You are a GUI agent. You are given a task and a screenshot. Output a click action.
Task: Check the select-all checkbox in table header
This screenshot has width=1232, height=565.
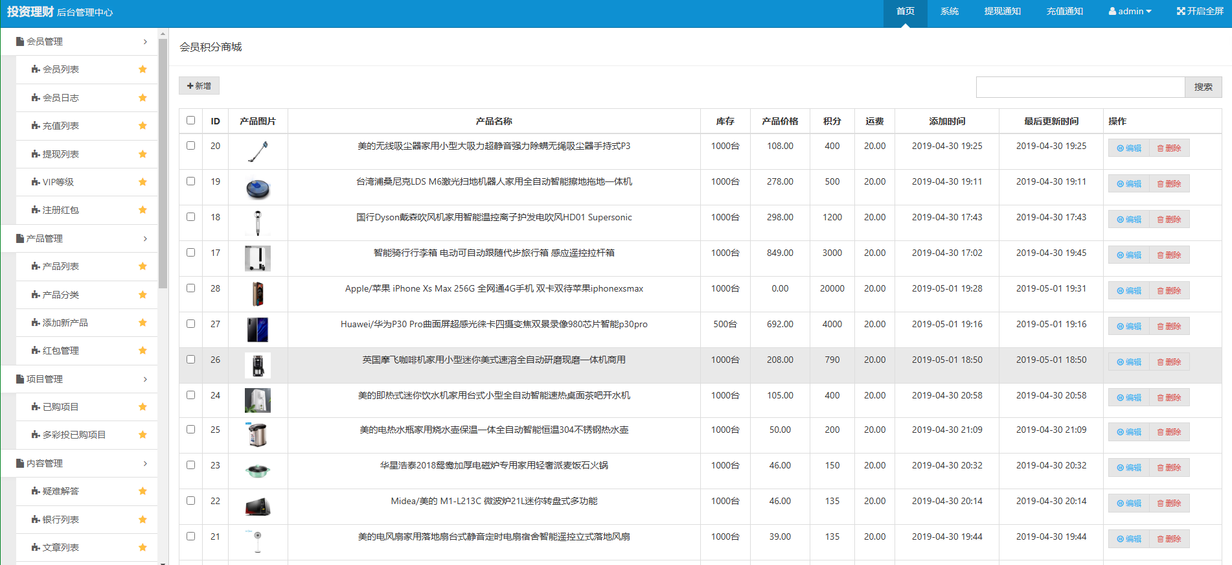190,121
